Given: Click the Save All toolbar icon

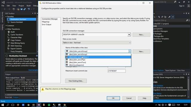Looking at the screenshot, I should click(24, 9).
